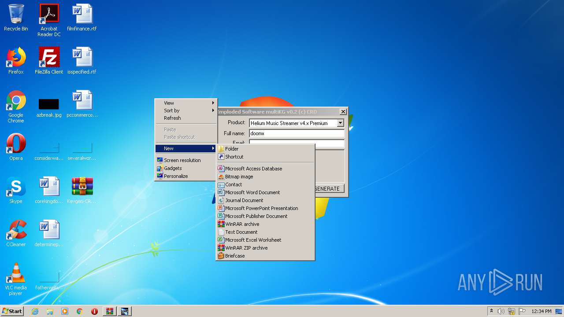Create new Microsoft Excel Worksheet

(x=265, y=240)
